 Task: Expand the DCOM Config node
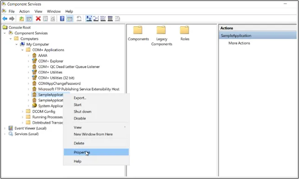pos(22,111)
